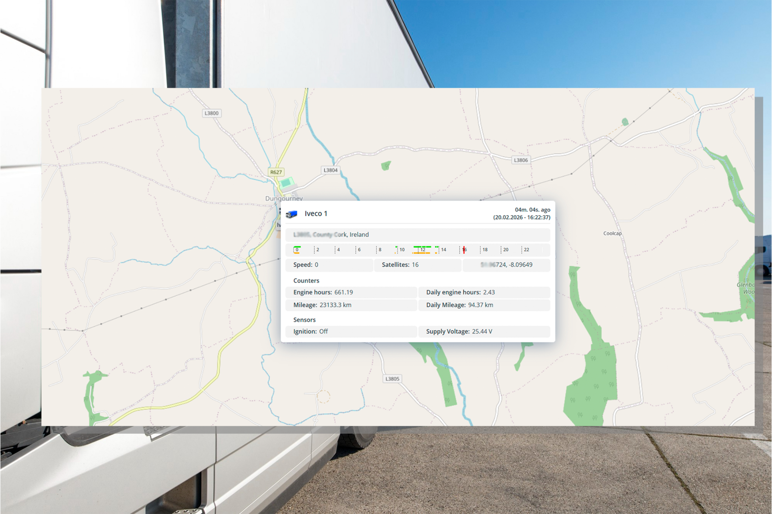
Task: Click the Daily engine hours: 2.43 row
Action: 484,292
